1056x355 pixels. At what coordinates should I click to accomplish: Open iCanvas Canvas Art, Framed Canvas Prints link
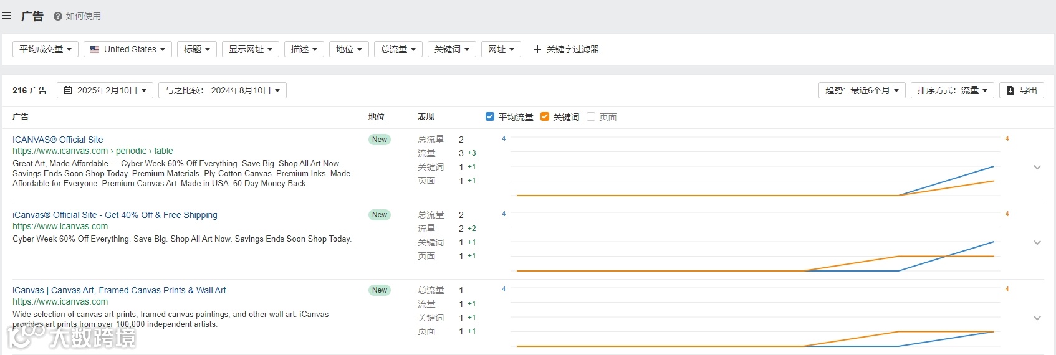tap(119, 290)
